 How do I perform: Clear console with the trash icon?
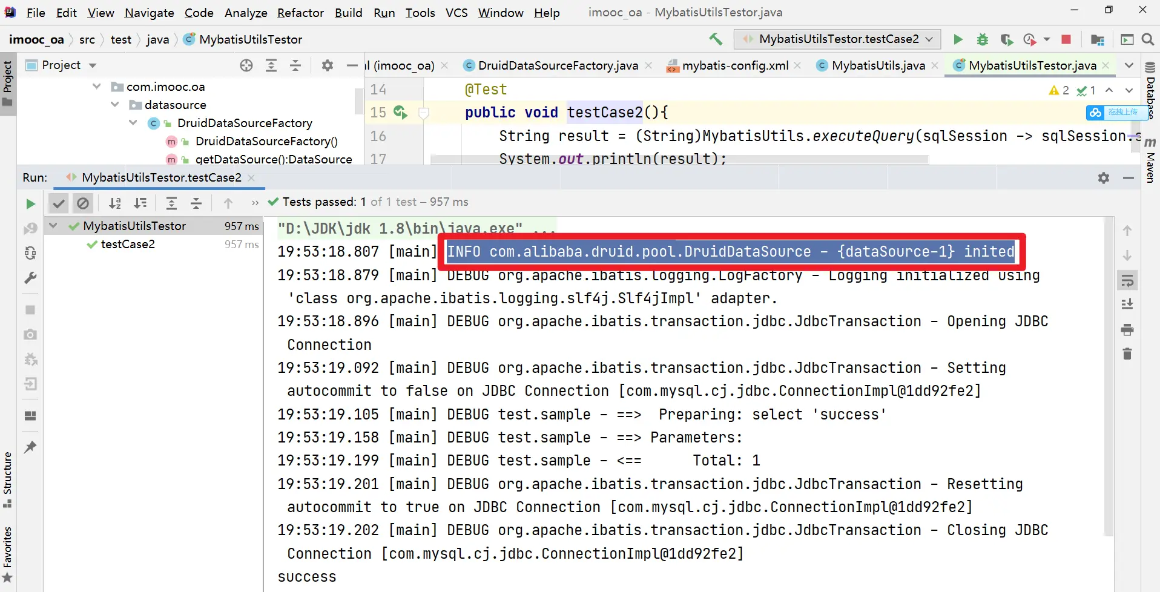(x=1127, y=354)
